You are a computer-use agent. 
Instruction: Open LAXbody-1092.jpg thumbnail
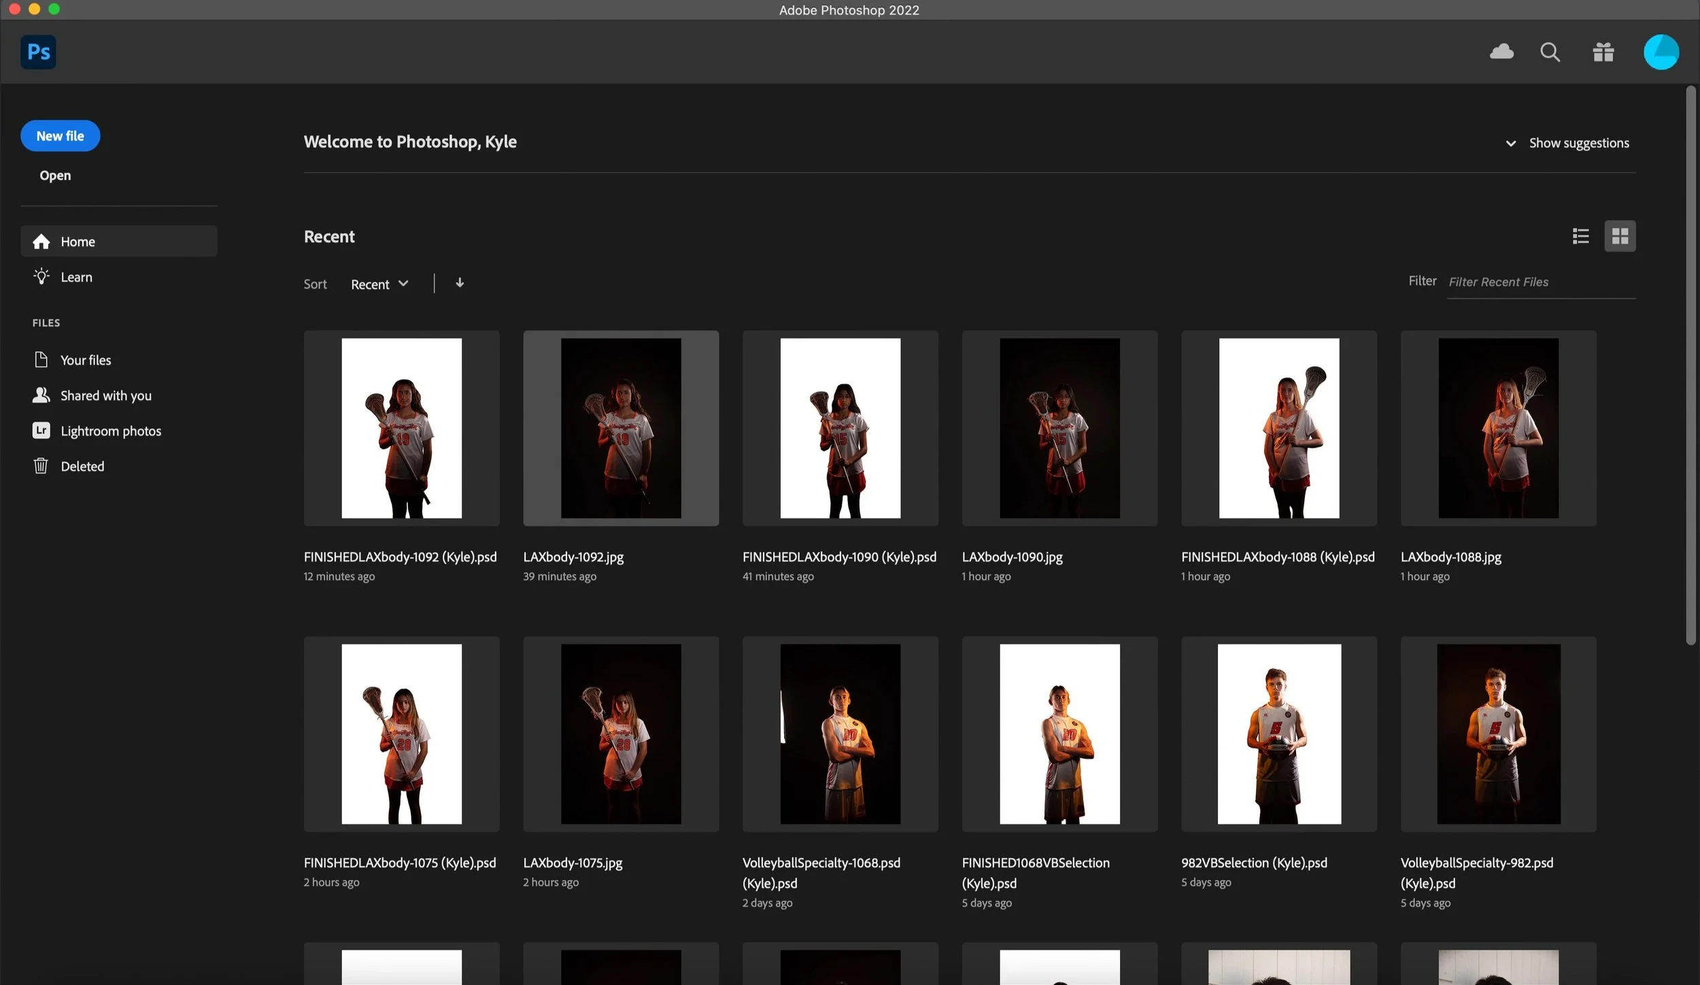621,428
